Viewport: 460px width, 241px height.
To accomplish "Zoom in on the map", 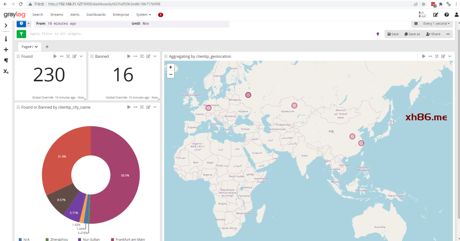I will 171,67.
